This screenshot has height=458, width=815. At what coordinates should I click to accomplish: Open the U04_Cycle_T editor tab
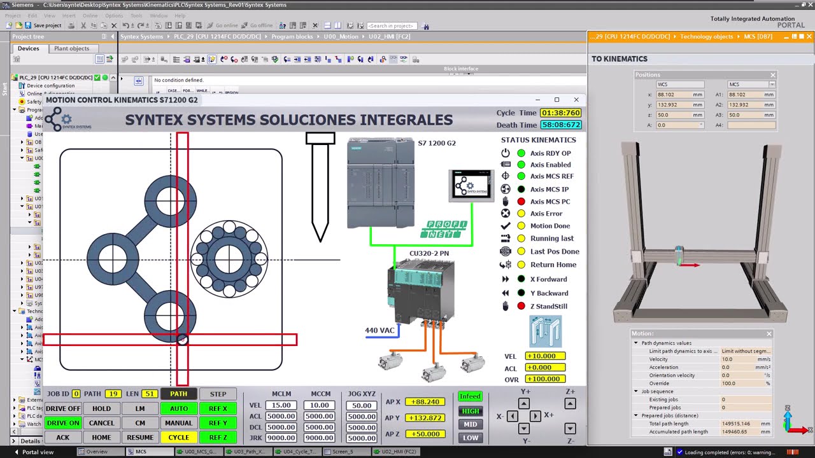point(297,452)
